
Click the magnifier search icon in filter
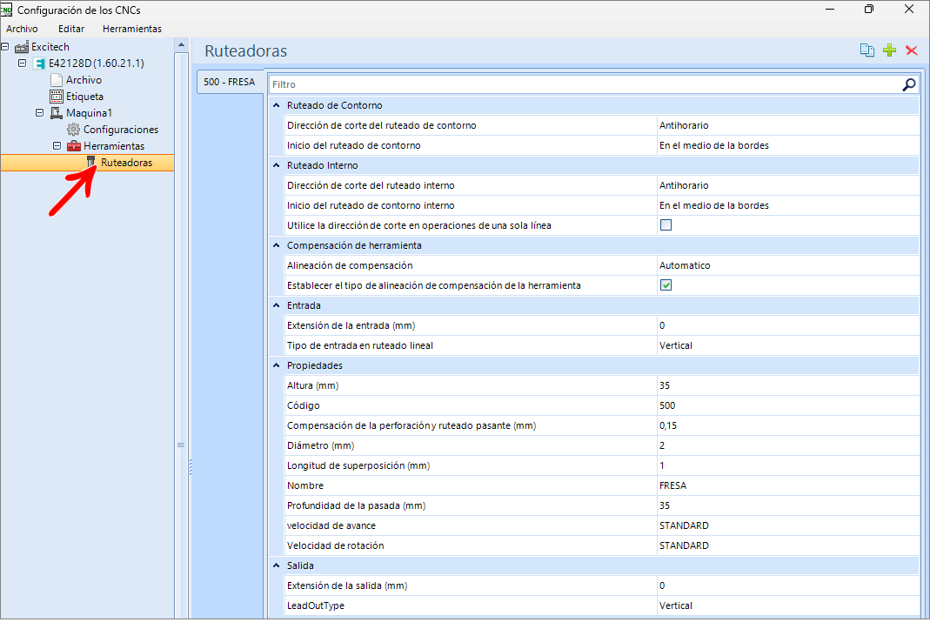(x=908, y=84)
